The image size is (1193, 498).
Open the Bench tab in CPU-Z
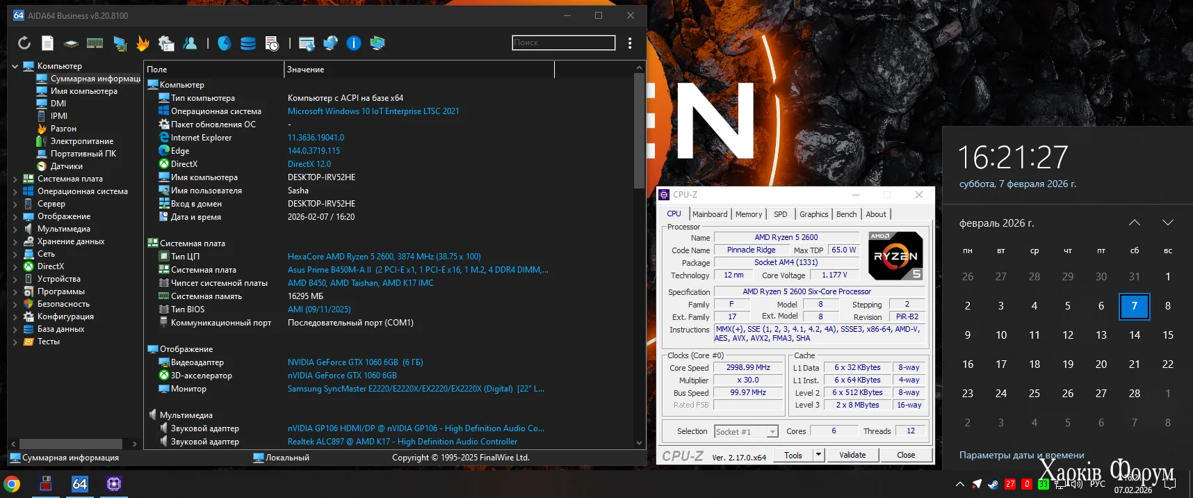point(846,214)
